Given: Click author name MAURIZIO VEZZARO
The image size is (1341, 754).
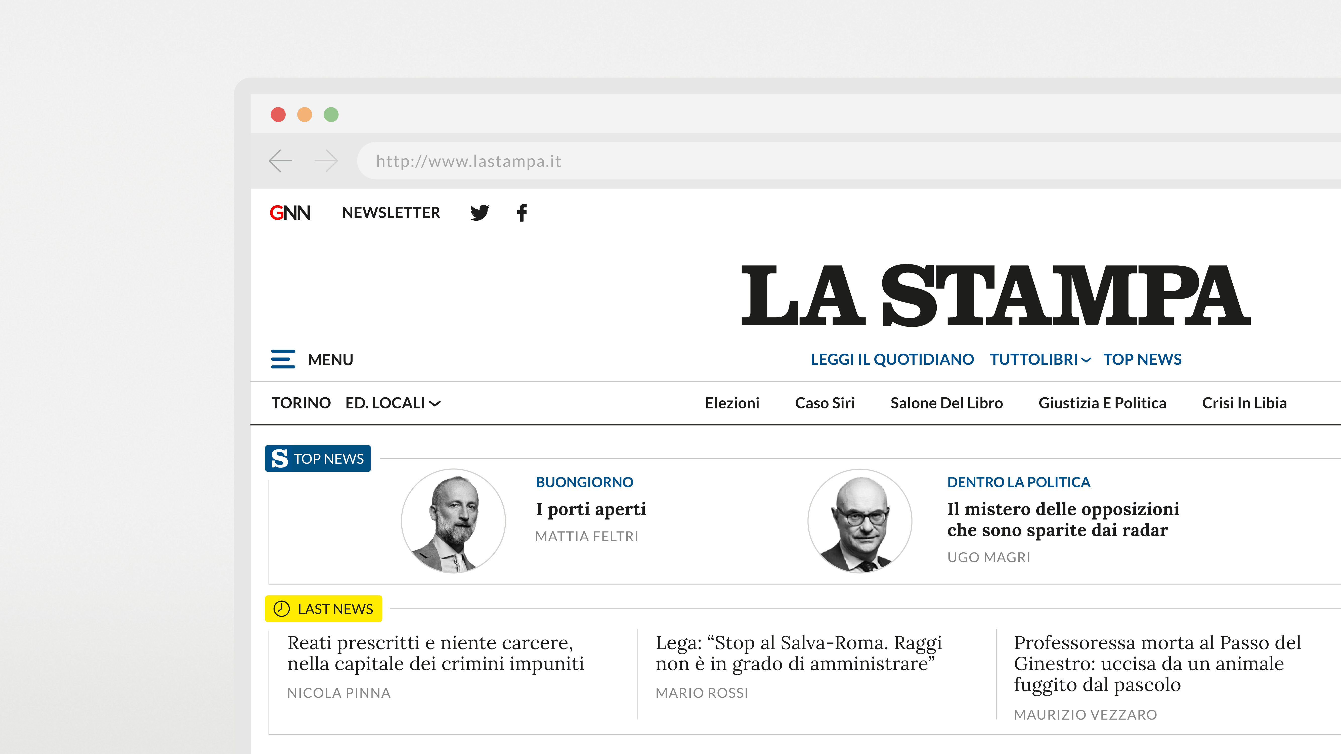Looking at the screenshot, I should (1086, 715).
